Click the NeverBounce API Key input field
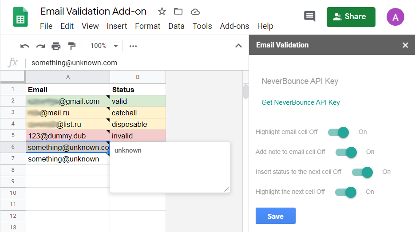The width and height of the screenshot is (415, 232). point(332,82)
